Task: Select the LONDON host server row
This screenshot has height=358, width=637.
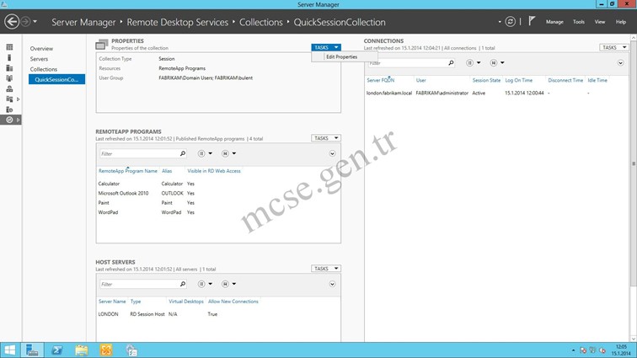Action: tap(218, 314)
